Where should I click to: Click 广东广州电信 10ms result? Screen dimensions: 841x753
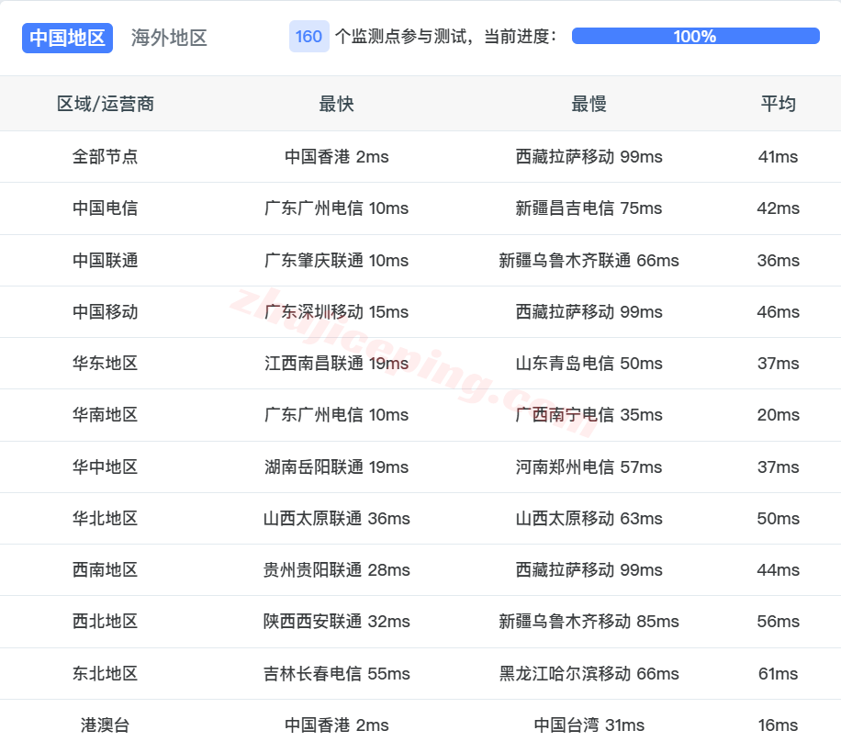[x=336, y=208]
